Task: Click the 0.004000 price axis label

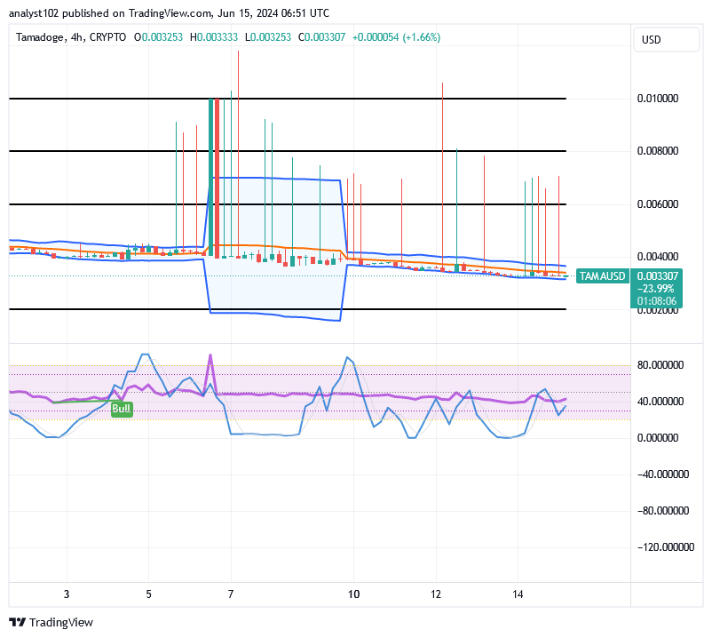Action: 657,257
